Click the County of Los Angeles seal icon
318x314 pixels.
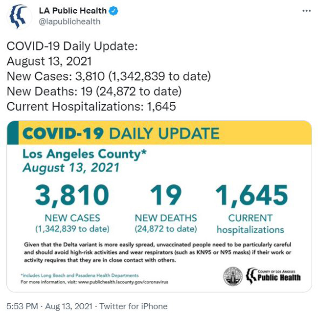click(233, 276)
